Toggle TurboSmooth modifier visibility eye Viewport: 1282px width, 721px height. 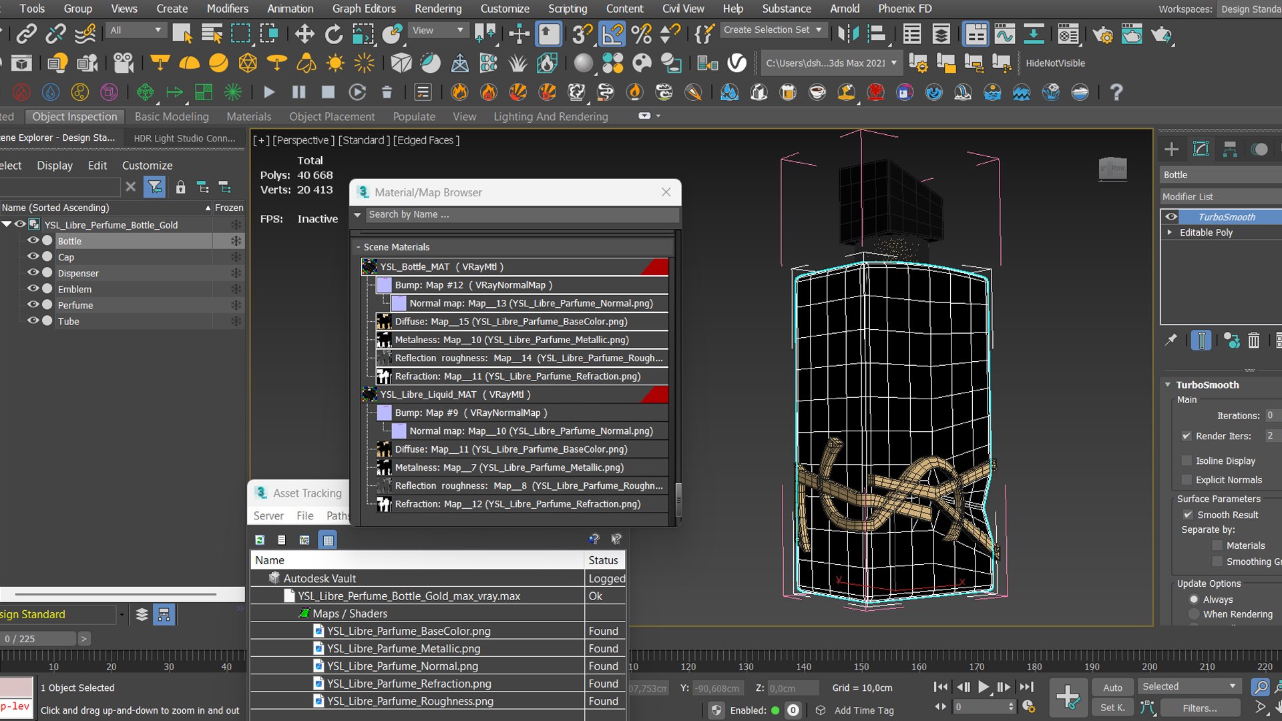[x=1171, y=216]
